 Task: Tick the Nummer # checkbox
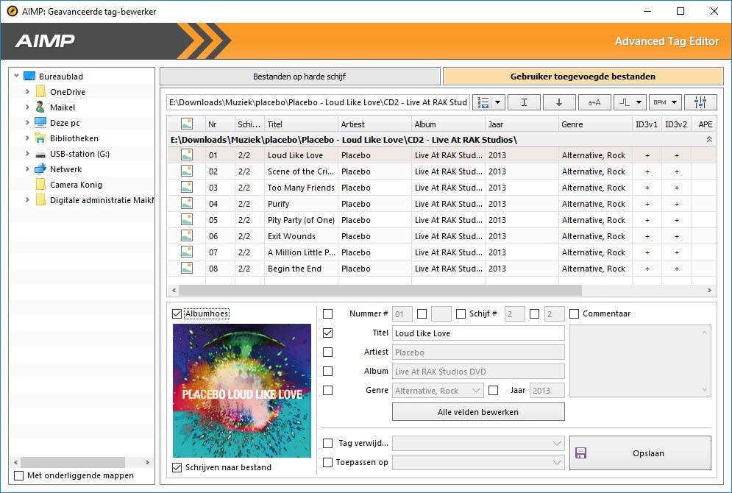pos(327,313)
